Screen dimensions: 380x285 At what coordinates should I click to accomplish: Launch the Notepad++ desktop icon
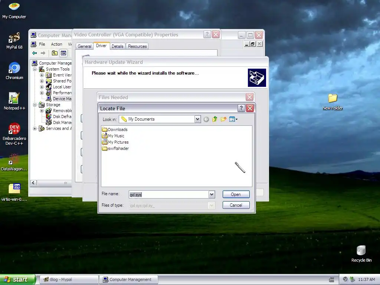14,101
